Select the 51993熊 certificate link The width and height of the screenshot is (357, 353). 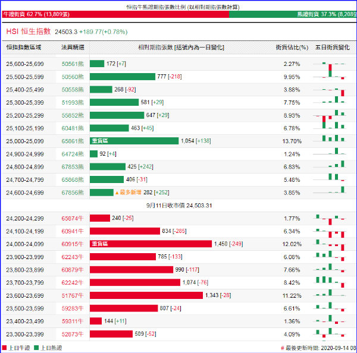(73, 103)
